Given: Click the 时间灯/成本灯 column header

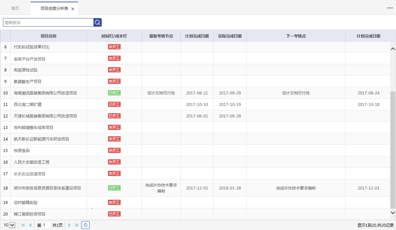Looking at the screenshot, I should click(x=114, y=36).
